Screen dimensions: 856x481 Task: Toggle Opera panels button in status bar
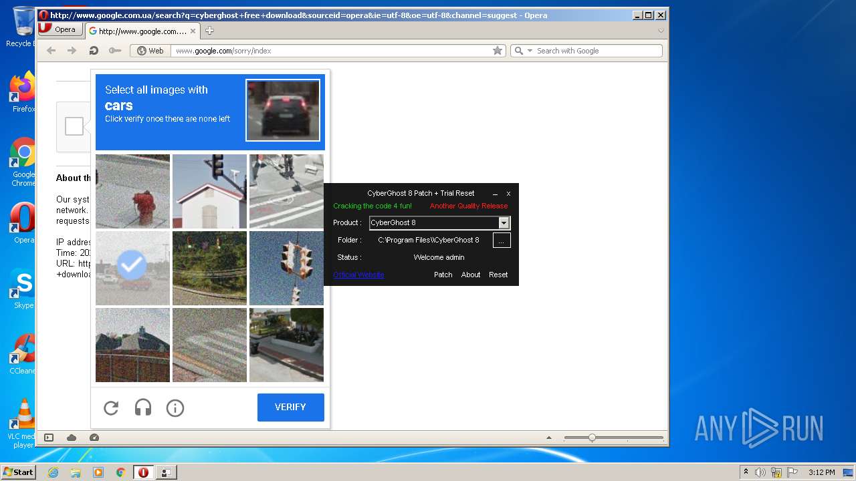tap(49, 438)
